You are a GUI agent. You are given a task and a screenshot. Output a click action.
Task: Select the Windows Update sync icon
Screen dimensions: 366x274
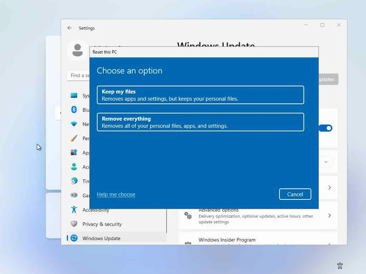pos(74,238)
